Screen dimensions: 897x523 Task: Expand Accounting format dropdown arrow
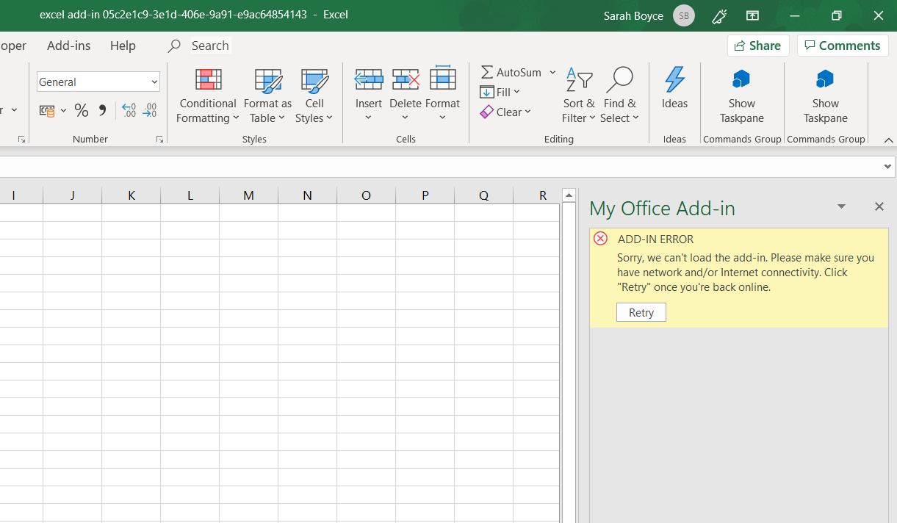tap(64, 111)
